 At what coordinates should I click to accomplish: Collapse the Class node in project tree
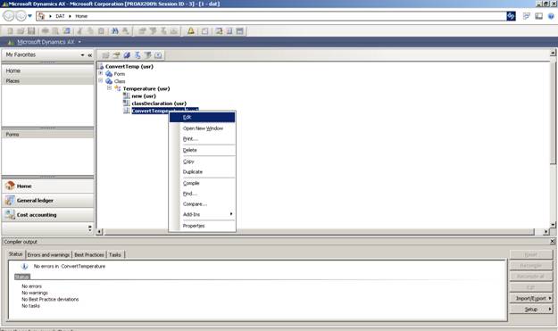[x=101, y=80]
